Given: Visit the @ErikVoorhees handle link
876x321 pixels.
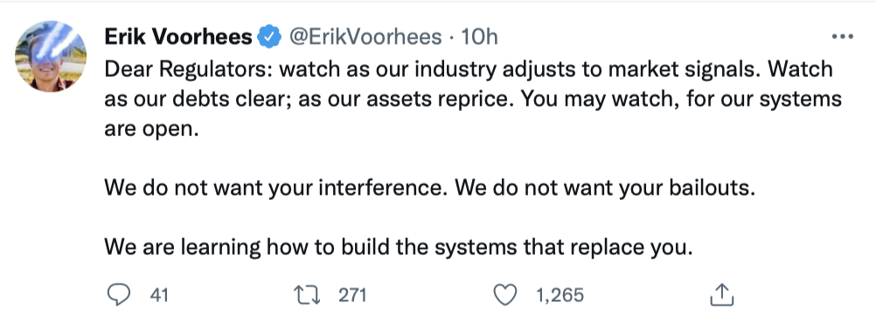Looking at the screenshot, I should tap(365, 38).
